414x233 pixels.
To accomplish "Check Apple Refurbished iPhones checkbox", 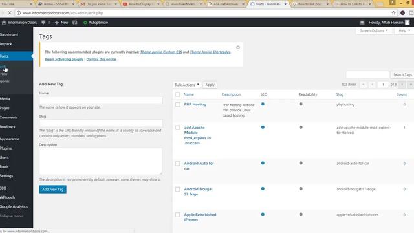I will 178,215.
